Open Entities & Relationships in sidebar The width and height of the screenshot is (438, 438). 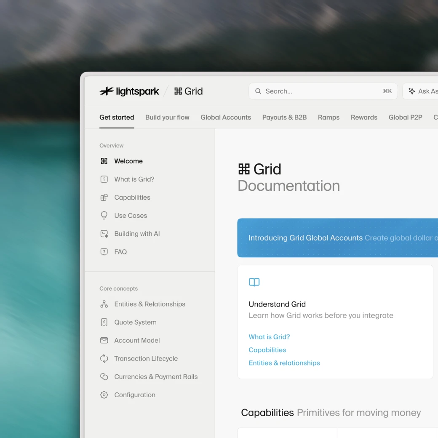tap(150, 304)
